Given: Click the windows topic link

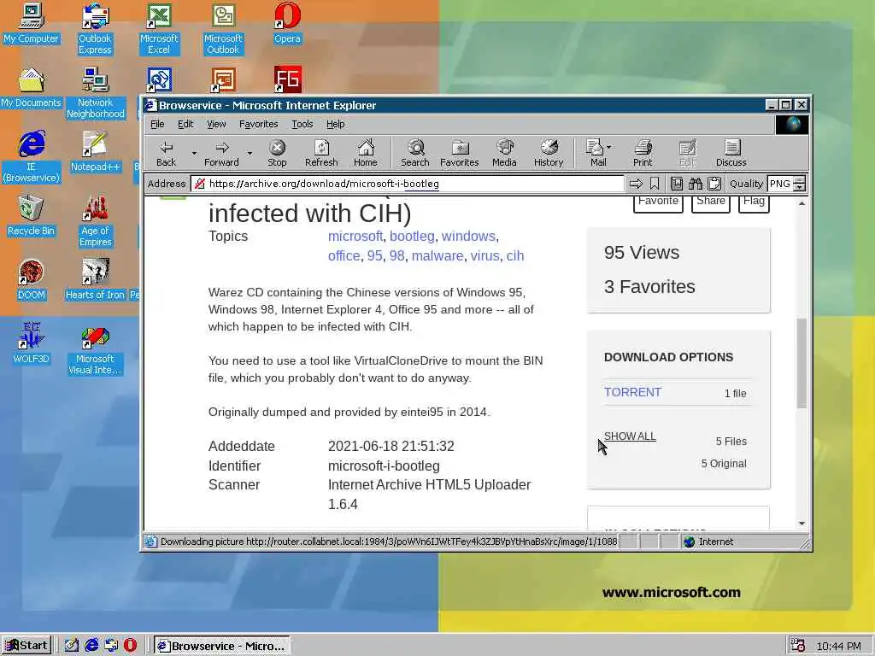Looking at the screenshot, I should coord(468,236).
